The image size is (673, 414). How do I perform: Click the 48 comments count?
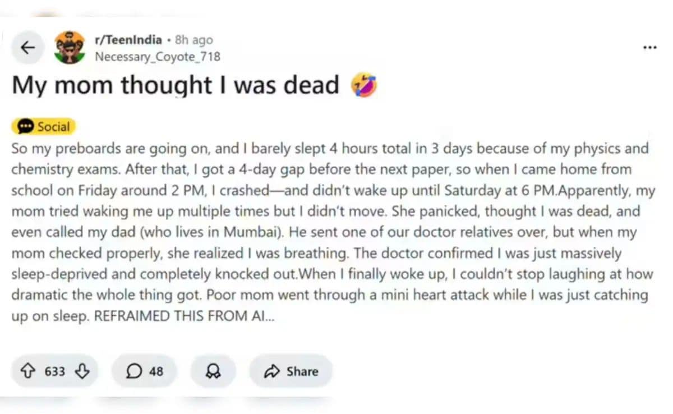click(156, 371)
